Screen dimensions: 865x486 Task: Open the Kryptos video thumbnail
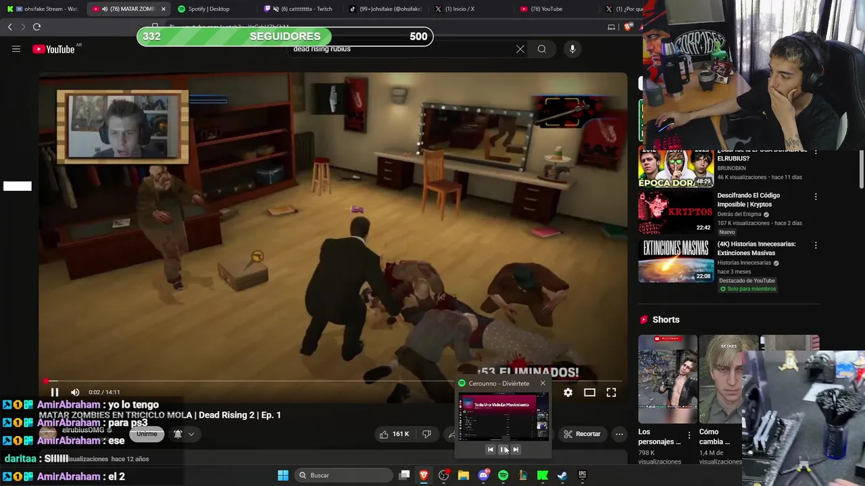676,213
